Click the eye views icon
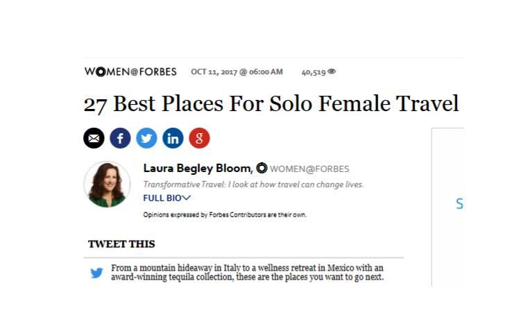This screenshot has width=521, height=315. (x=332, y=71)
